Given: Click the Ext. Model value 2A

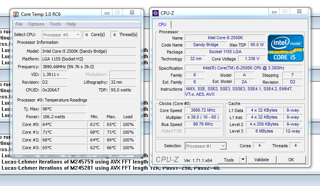Looking at the screenshot, I should coord(244,82).
